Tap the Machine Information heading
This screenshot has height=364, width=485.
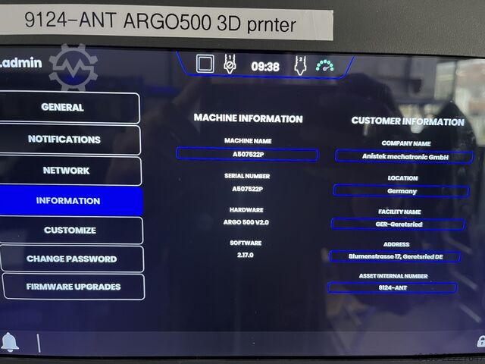coord(248,118)
